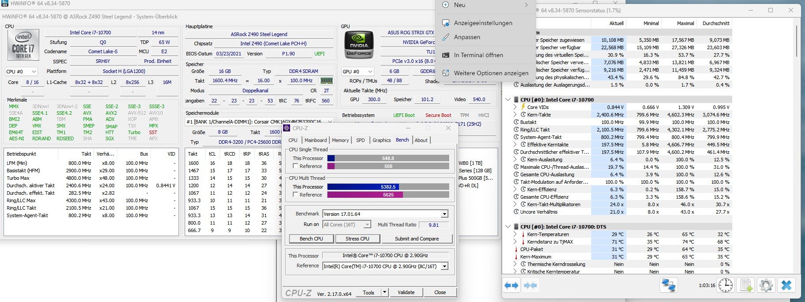Start logging with the sheet plus icon
Viewport: 805px width, 302px height.
coord(746,286)
